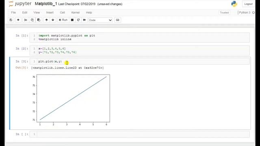Viewport: 260px width, 146px height.
Task: Click the kernel idle circle indicator
Action: coord(253,13)
